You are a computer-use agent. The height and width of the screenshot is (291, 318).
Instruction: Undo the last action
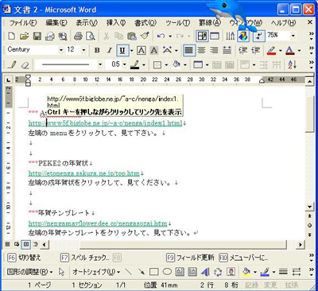(161, 36)
